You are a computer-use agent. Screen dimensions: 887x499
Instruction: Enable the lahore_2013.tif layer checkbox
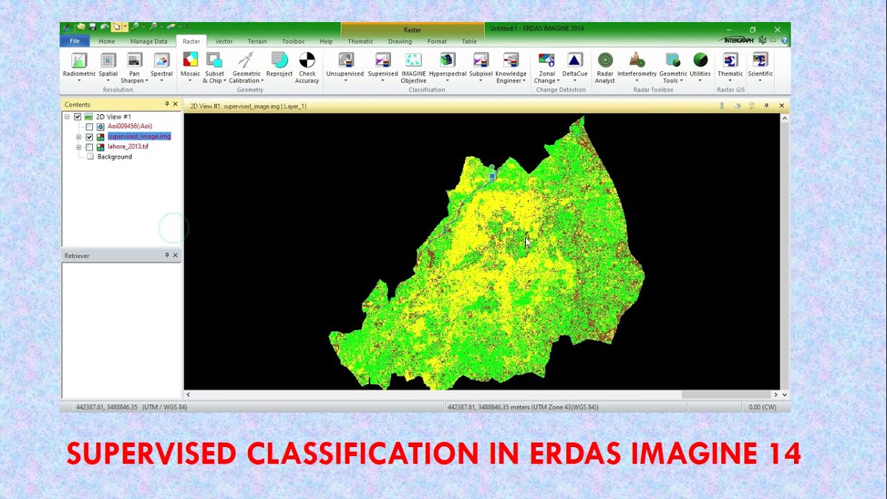89,147
